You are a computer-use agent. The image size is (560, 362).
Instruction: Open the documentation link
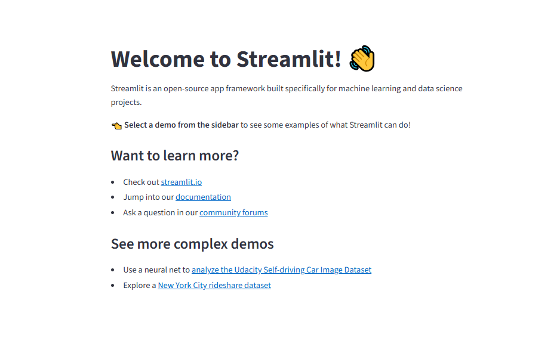pyautogui.click(x=203, y=197)
